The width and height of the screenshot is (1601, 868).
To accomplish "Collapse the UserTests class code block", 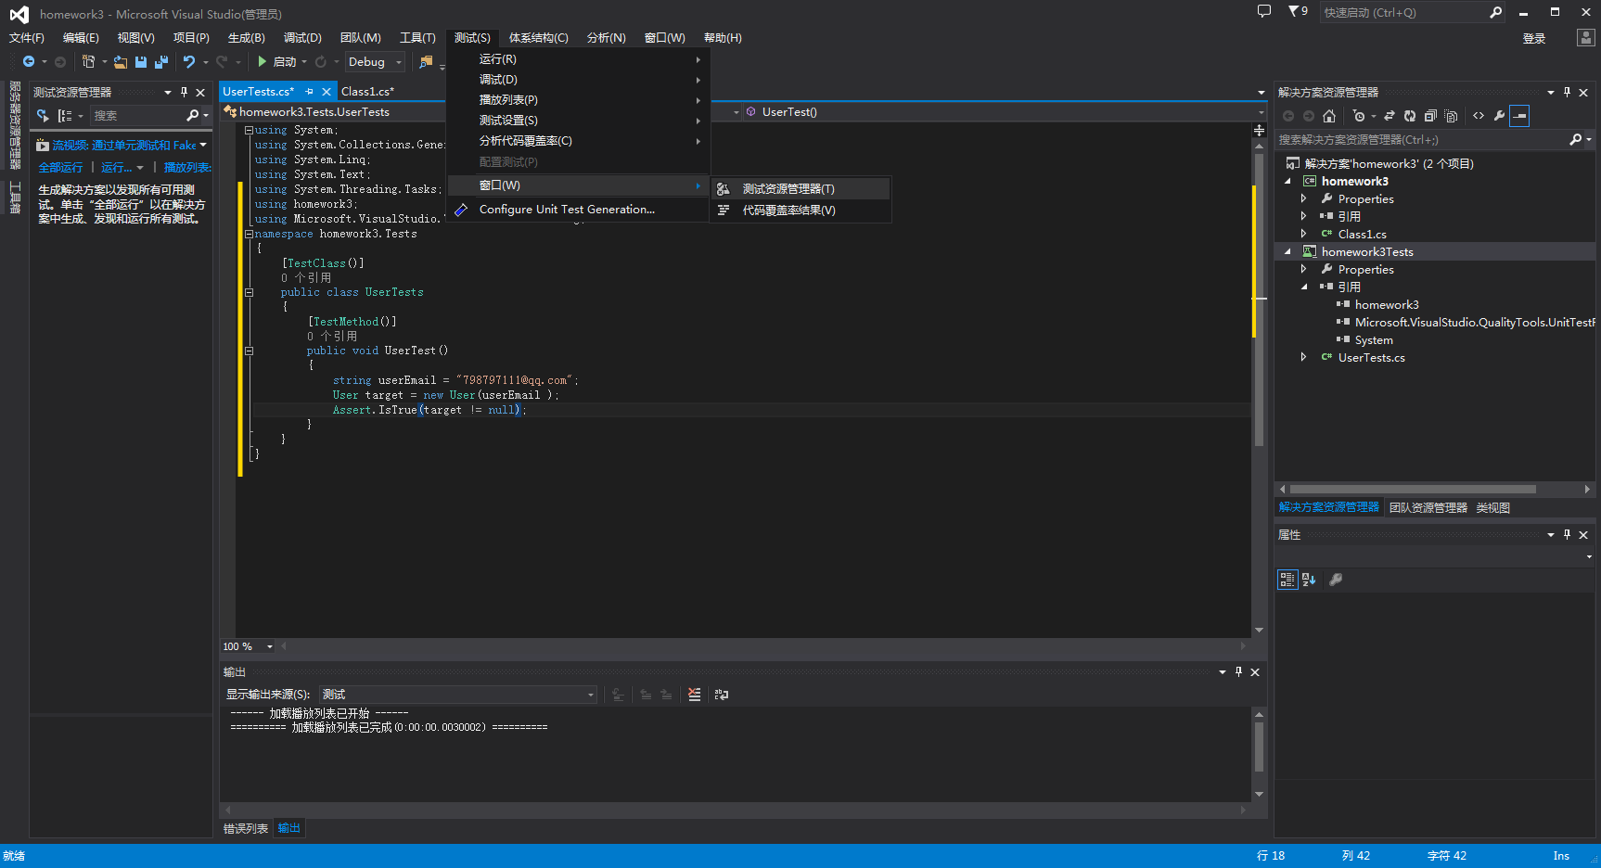I will pos(249,292).
